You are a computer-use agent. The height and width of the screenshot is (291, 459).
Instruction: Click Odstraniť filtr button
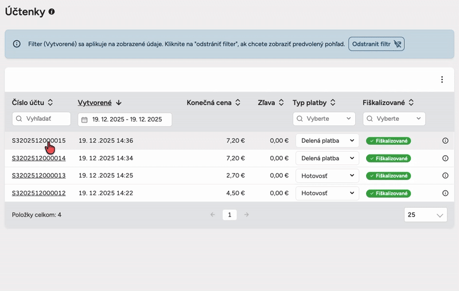pos(376,44)
